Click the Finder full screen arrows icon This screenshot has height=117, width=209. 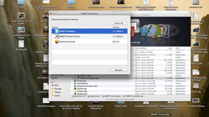click(x=189, y=12)
